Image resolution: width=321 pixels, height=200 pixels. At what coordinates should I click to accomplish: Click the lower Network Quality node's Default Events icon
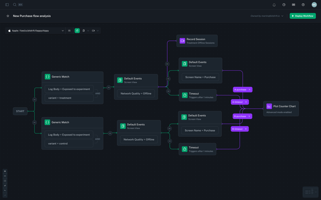point(123,126)
